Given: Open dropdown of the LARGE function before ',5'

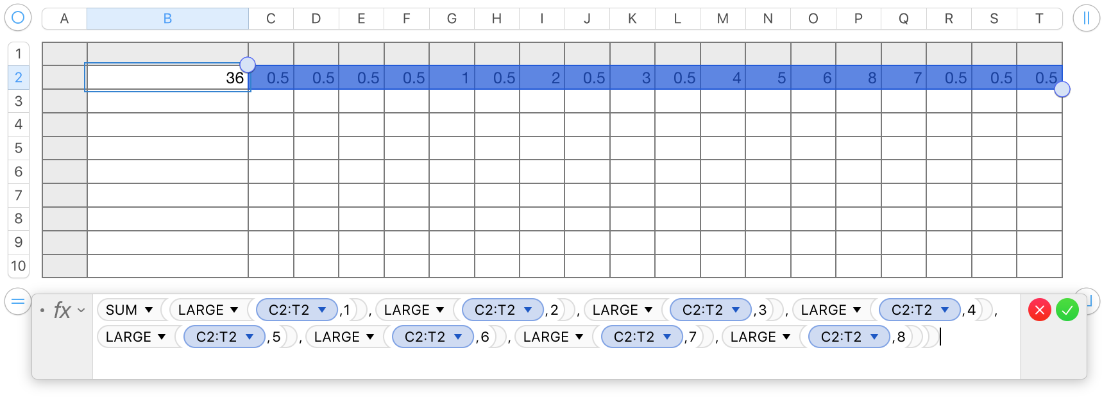Looking at the screenshot, I should pyautogui.click(x=162, y=337).
